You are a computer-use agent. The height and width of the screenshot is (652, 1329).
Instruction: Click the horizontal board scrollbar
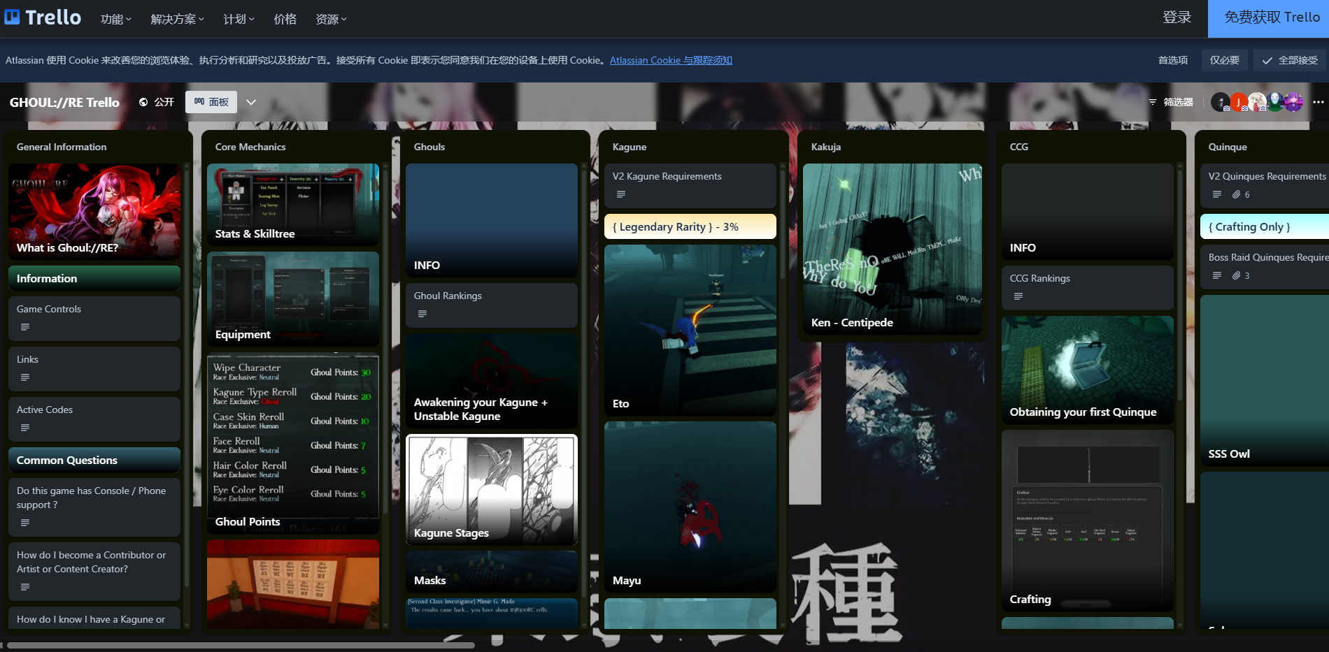coord(241,645)
